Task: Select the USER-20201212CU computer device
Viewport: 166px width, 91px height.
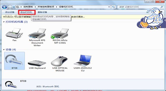Action: pos(83,61)
